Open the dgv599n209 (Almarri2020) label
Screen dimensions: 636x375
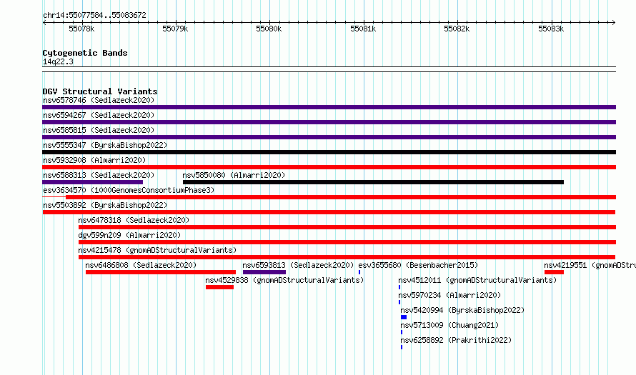point(129,235)
